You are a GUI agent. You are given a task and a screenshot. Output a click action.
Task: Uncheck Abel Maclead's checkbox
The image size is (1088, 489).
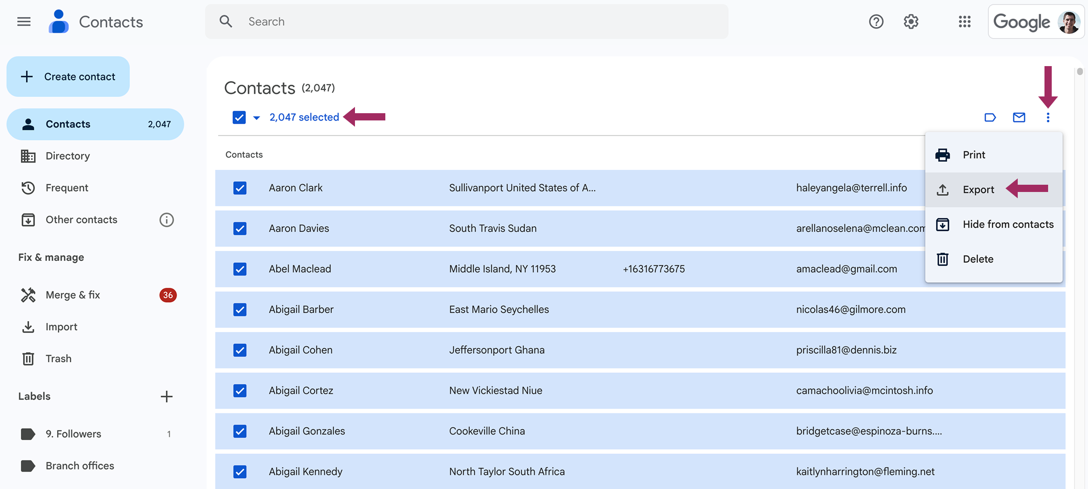click(x=240, y=269)
